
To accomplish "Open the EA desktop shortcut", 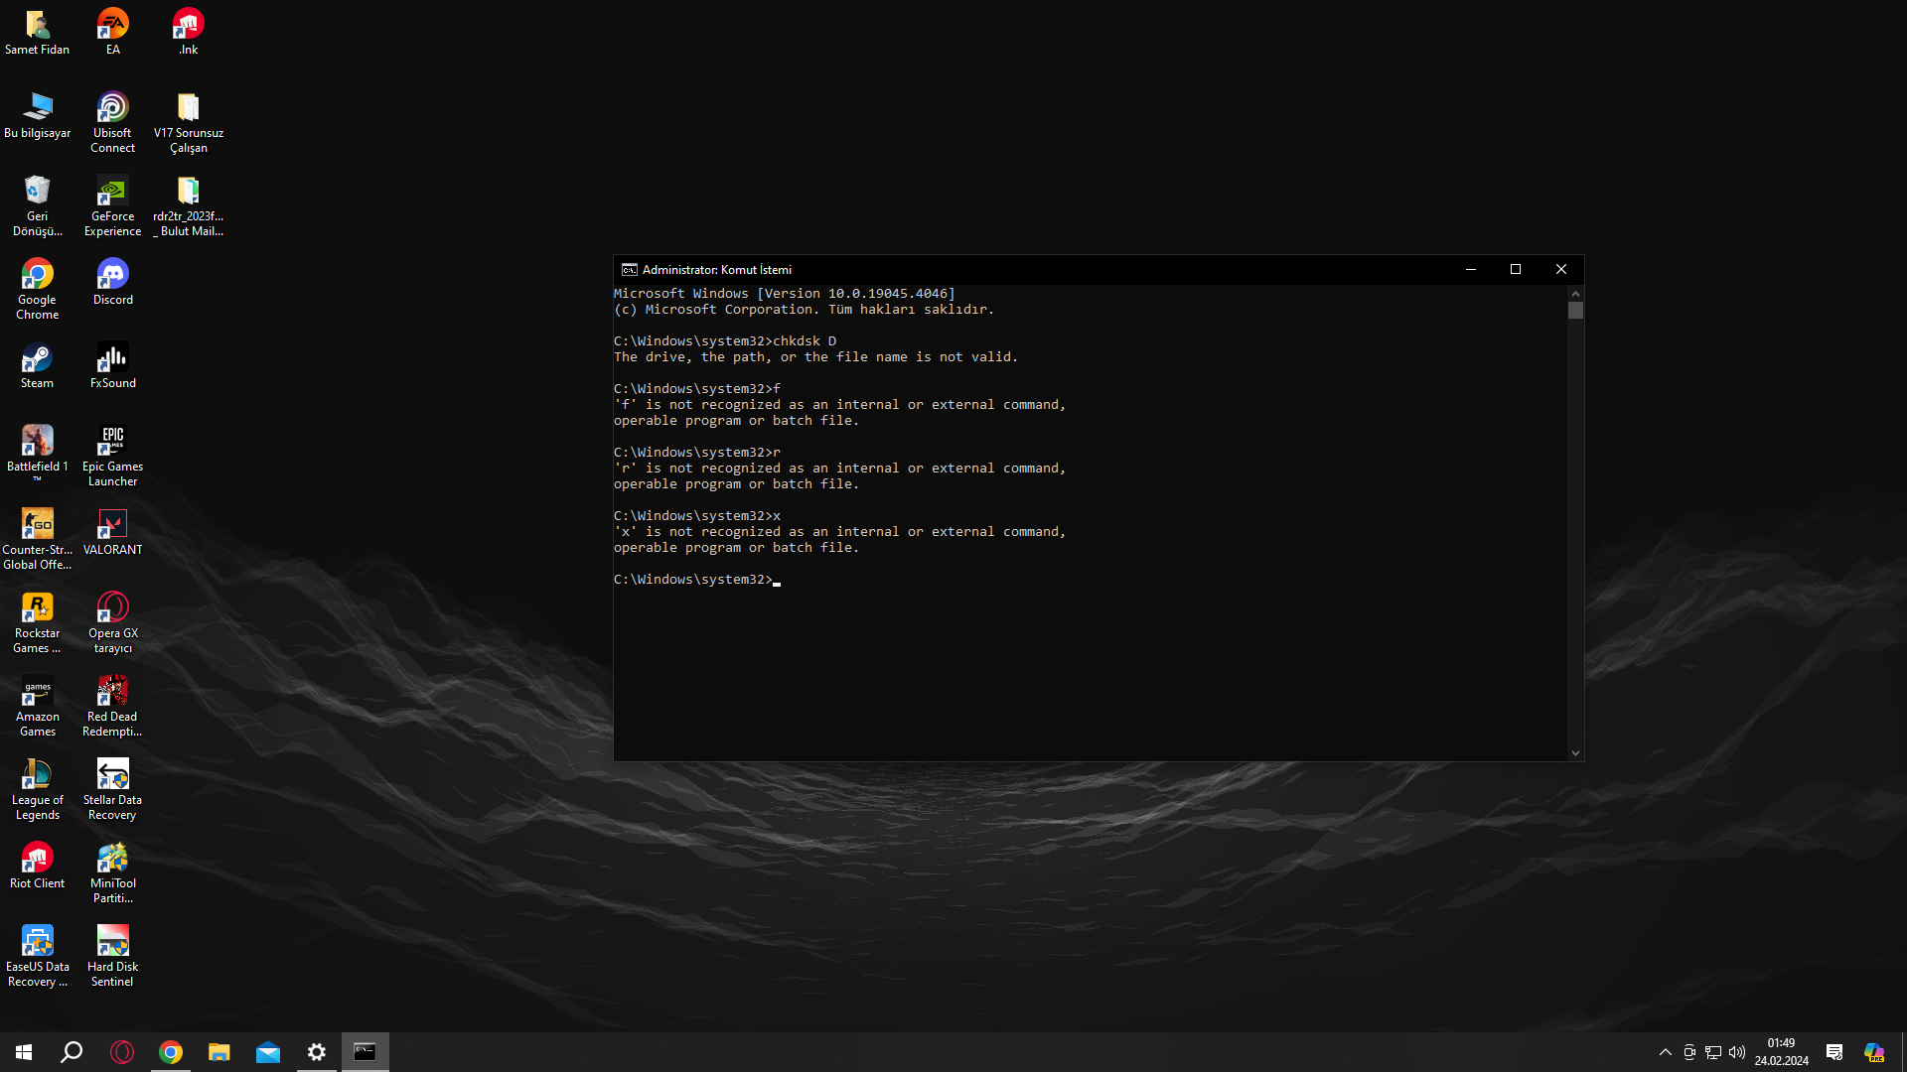I will (x=112, y=32).
